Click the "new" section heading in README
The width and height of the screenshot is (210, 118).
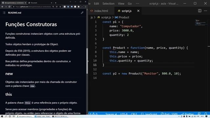click(x=9, y=74)
